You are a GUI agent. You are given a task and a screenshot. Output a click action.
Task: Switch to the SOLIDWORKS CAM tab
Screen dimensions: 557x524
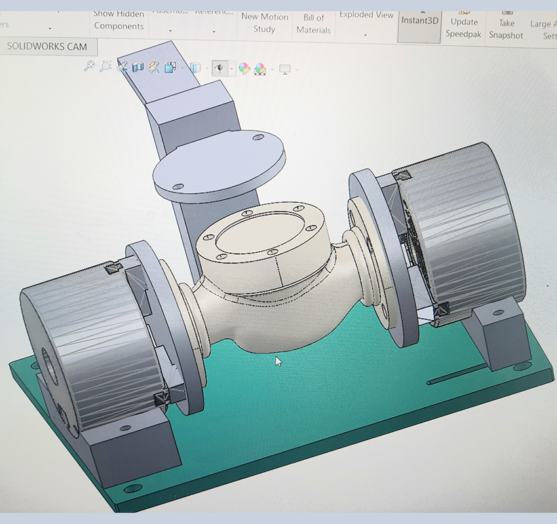48,47
